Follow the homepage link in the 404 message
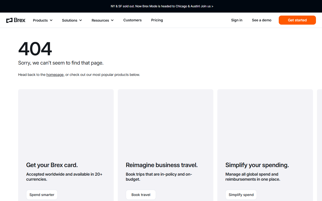The image size is (322, 201). (55, 75)
